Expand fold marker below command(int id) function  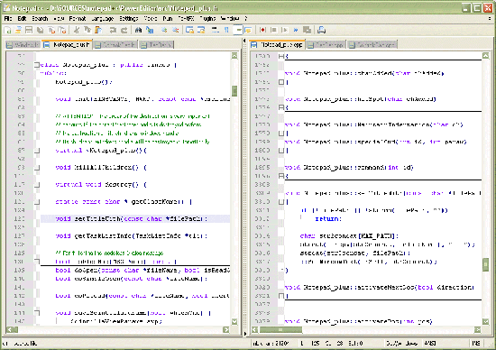pos(281,176)
